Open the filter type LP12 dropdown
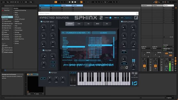This screenshot has width=178, height=100. 53,62
